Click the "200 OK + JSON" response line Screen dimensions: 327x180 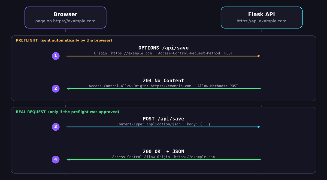(x=163, y=152)
